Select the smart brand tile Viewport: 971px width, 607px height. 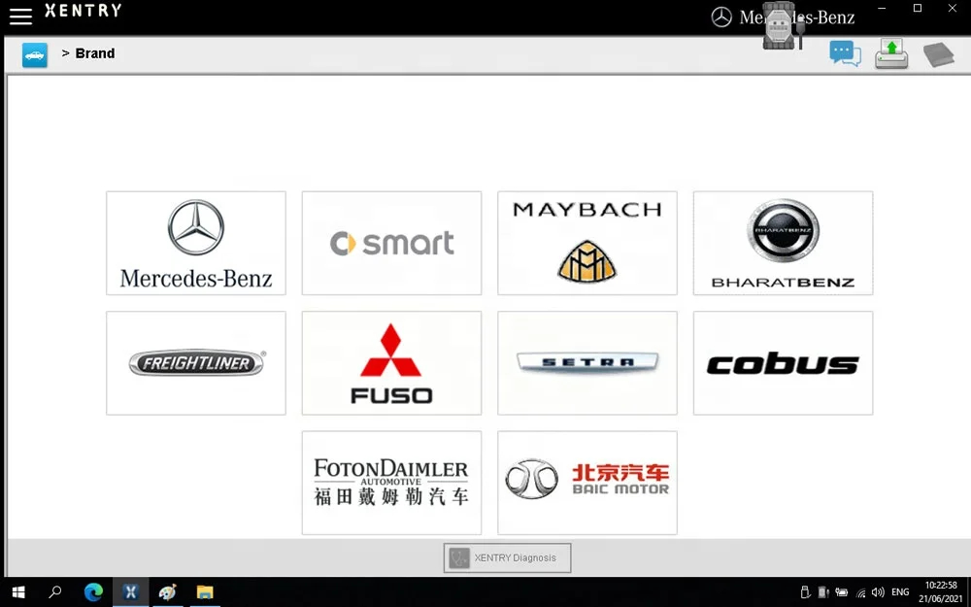coord(391,243)
